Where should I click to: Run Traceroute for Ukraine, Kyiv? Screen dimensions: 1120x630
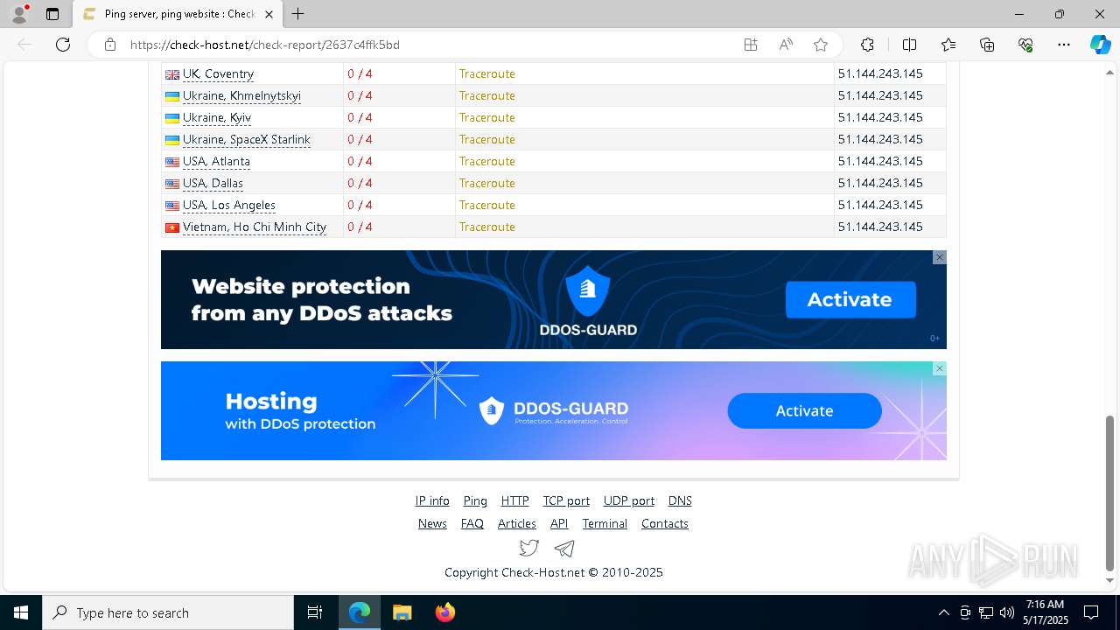pyautogui.click(x=486, y=117)
